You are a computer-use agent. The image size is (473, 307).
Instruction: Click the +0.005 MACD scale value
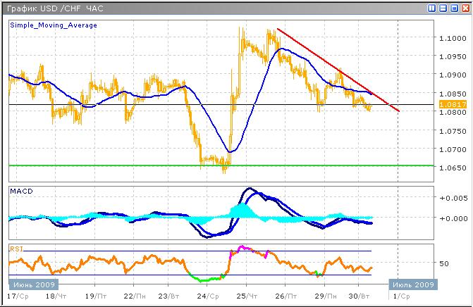click(451, 198)
